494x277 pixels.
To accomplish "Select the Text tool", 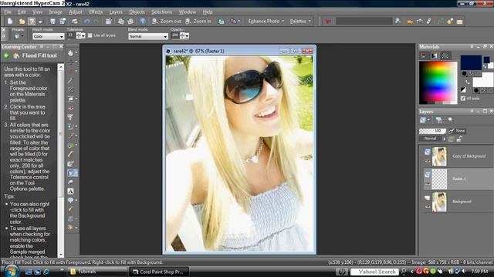I will [x=70, y=192].
